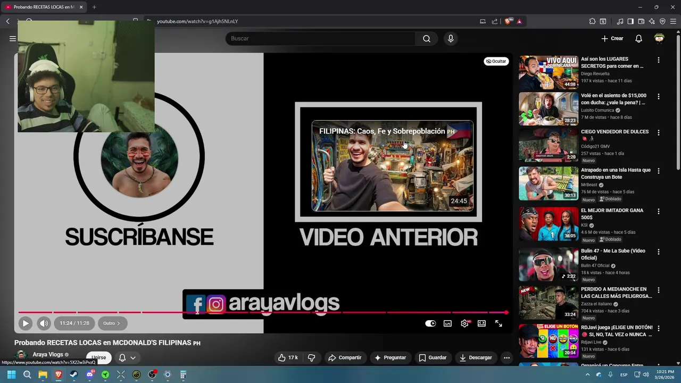Open options for Zazza el italiano video
The image size is (681, 383).
[659, 290]
